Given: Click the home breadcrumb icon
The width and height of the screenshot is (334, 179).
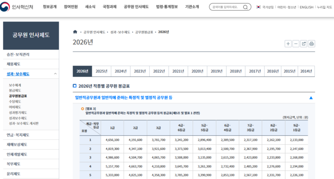Looking at the screenshot, I should pos(75,32).
